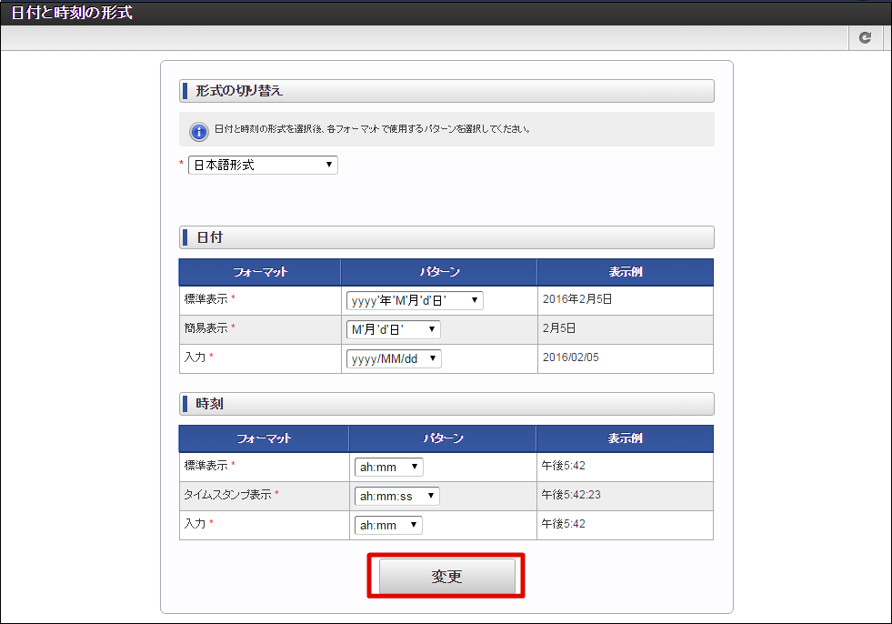Viewport: 892px width, 624px height.
Task: Click the date 入力 row label
Action: [195, 357]
